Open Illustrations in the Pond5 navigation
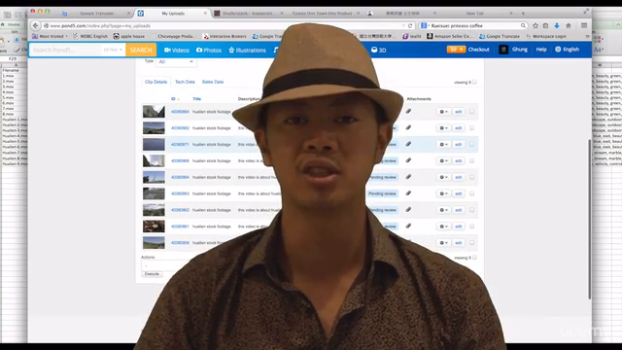 click(247, 50)
